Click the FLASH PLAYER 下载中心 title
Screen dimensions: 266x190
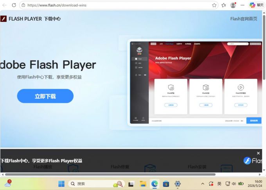34,19
